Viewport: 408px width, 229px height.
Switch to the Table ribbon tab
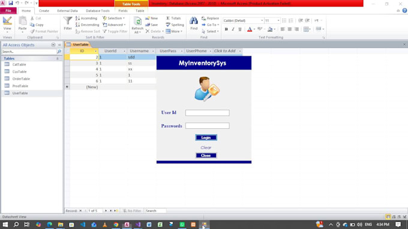(x=140, y=11)
